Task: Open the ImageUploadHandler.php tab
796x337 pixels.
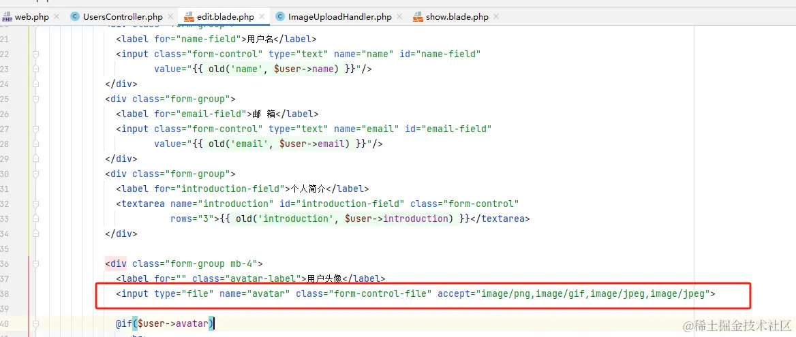Action: pyautogui.click(x=339, y=17)
